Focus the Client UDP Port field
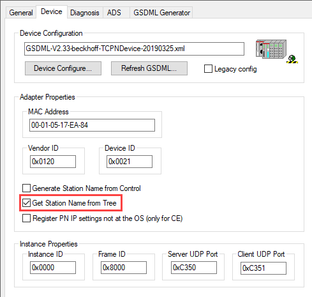Image resolution: width=312 pixels, height=297 pixels. (264, 268)
